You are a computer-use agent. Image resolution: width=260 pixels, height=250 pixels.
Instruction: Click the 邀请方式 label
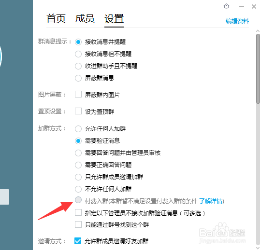pos(52,241)
